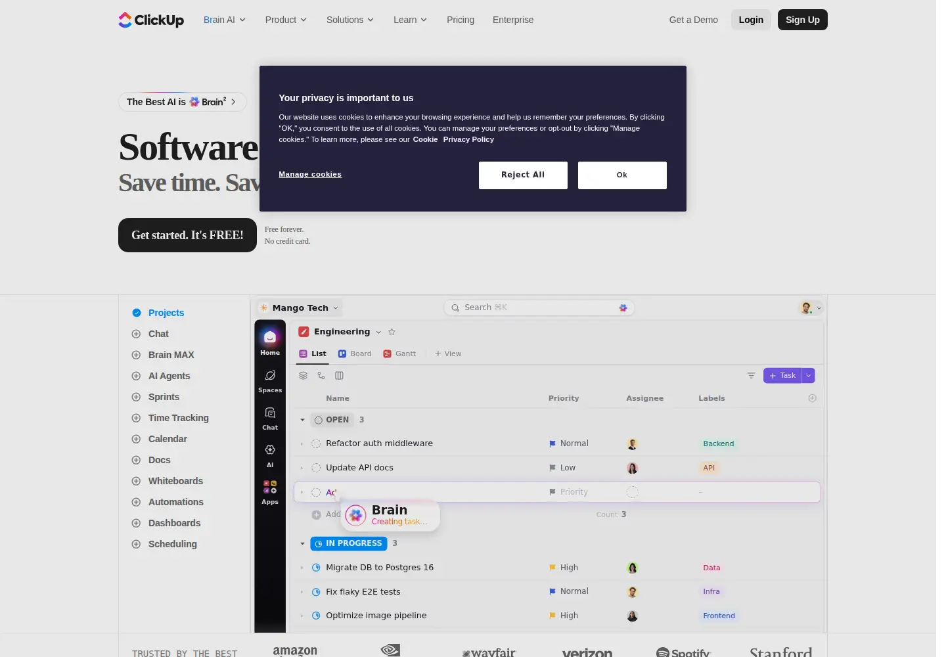Click Reject All in the cookie dialog
Image resolution: width=946 pixels, height=657 pixels.
(x=523, y=175)
